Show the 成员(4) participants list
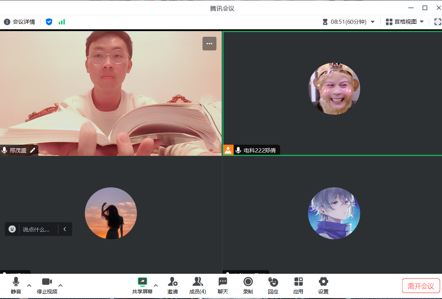Screen dimensions: 442x299 (198, 285)
